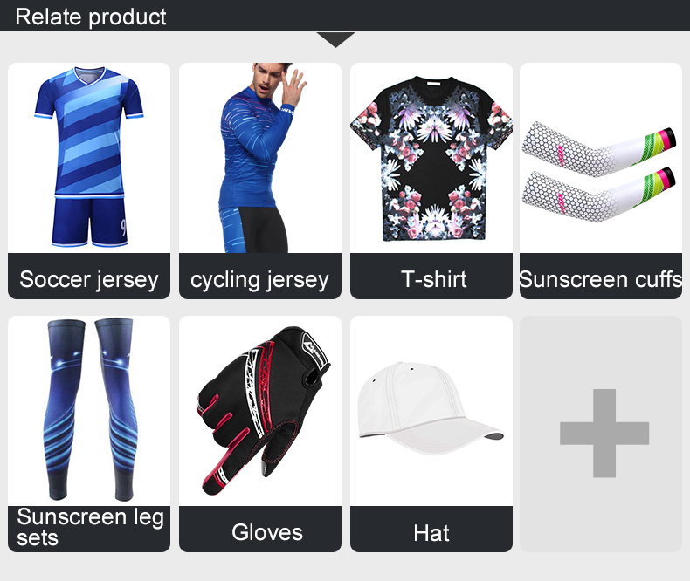690x581 pixels.
Task: Click the Relate product header title
Action: (91, 17)
